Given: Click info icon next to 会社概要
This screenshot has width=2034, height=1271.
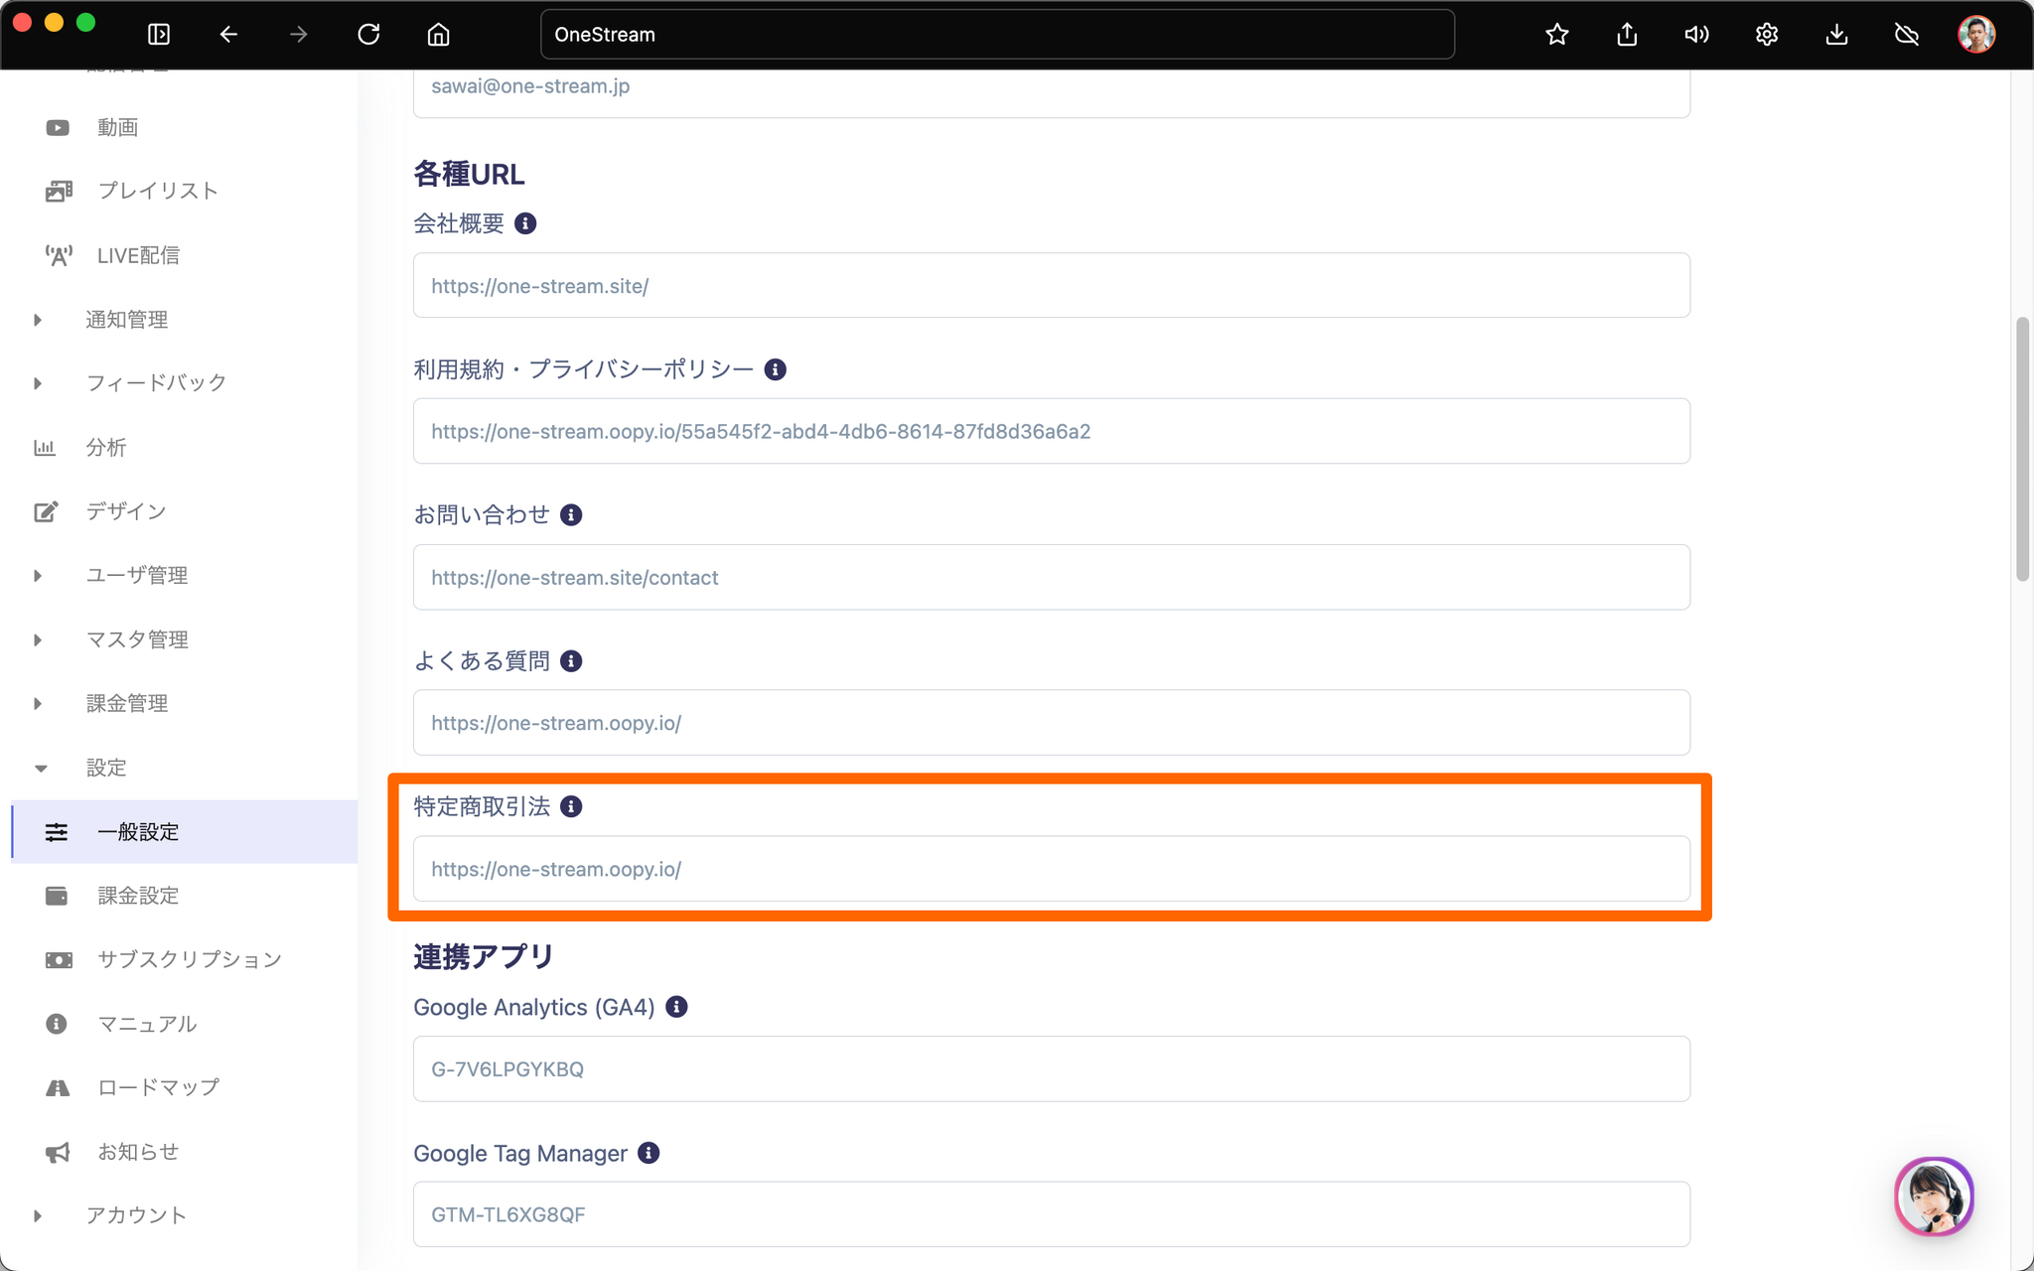Looking at the screenshot, I should 525,223.
